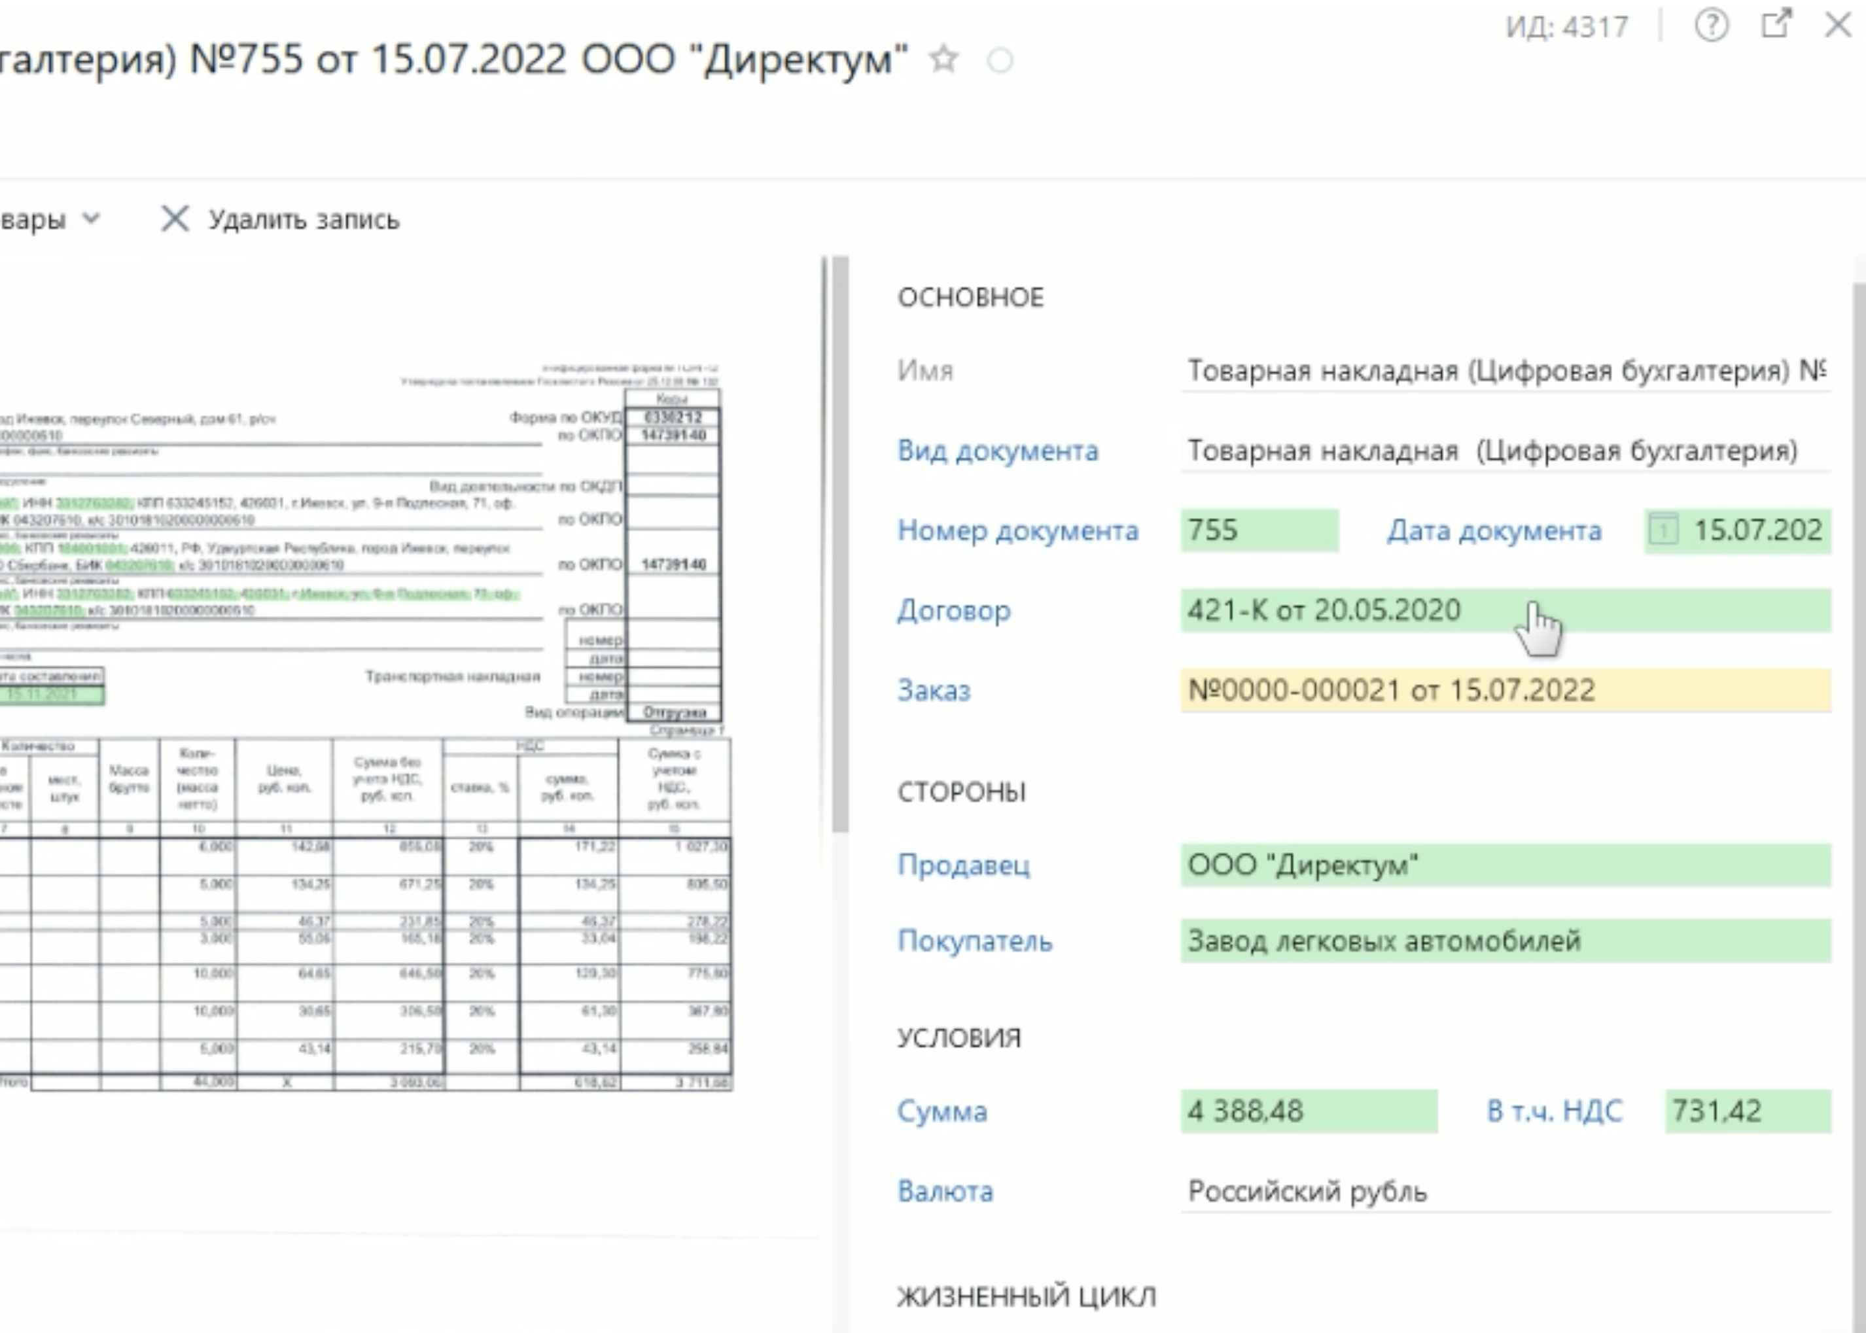Click the СТОРОНЫ section heading

(961, 792)
